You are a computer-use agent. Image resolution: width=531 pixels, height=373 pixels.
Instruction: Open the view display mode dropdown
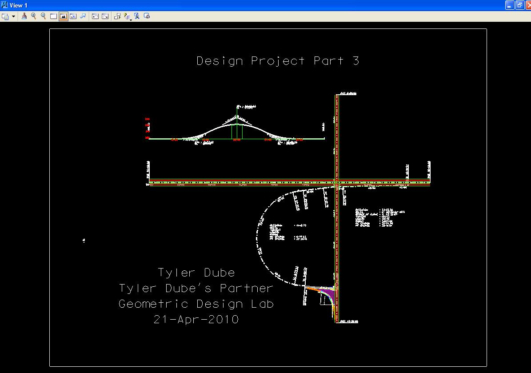128,17
